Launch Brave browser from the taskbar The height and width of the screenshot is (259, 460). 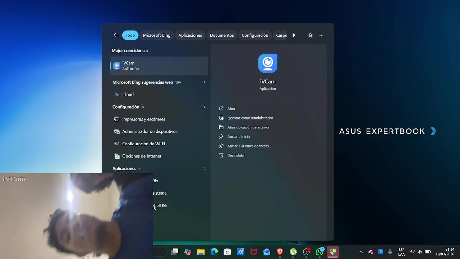pyautogui.click(x=280, y=252)
